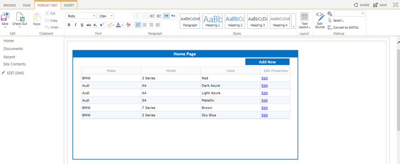Expand the Undo dropdown arrow
This screenshot has height=164, width=400.
point(61,28)
